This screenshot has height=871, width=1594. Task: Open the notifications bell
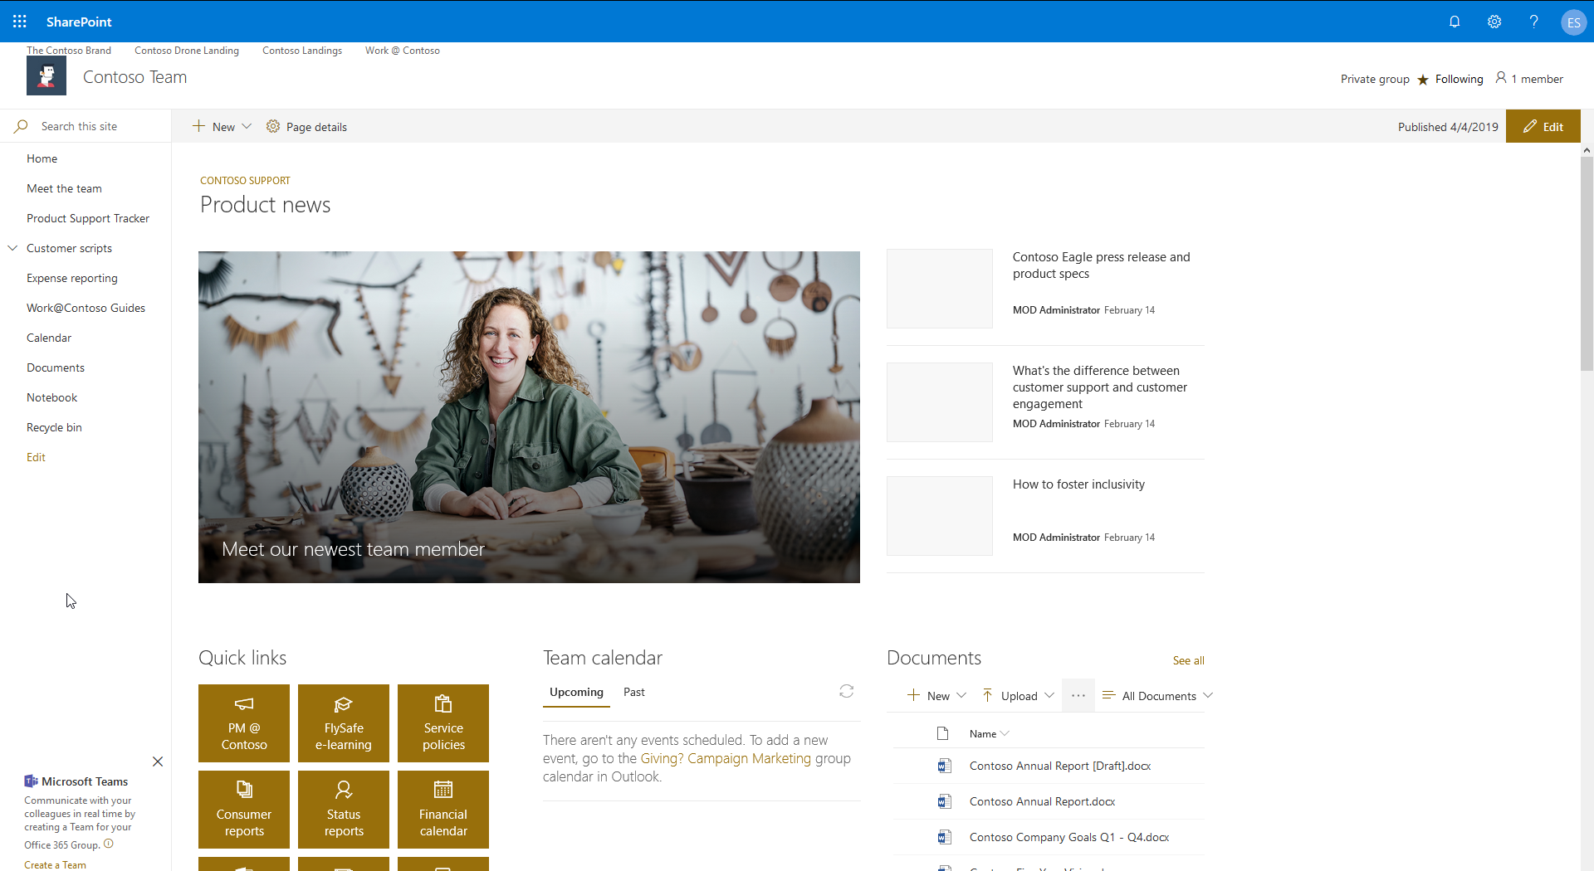(x=1455, y=22)
